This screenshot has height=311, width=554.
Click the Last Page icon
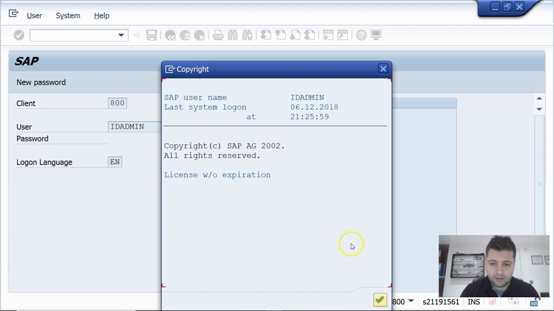coord(310,35)
